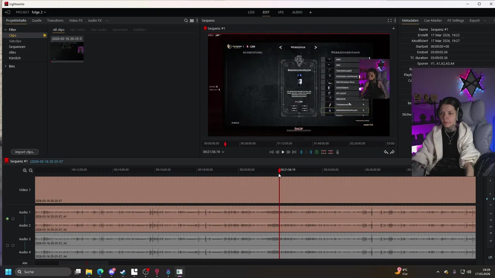Toggle the first Audio 3-4 circle button
Screen dimensions: 495x278
pyautogui.click(x=7, y=246)
